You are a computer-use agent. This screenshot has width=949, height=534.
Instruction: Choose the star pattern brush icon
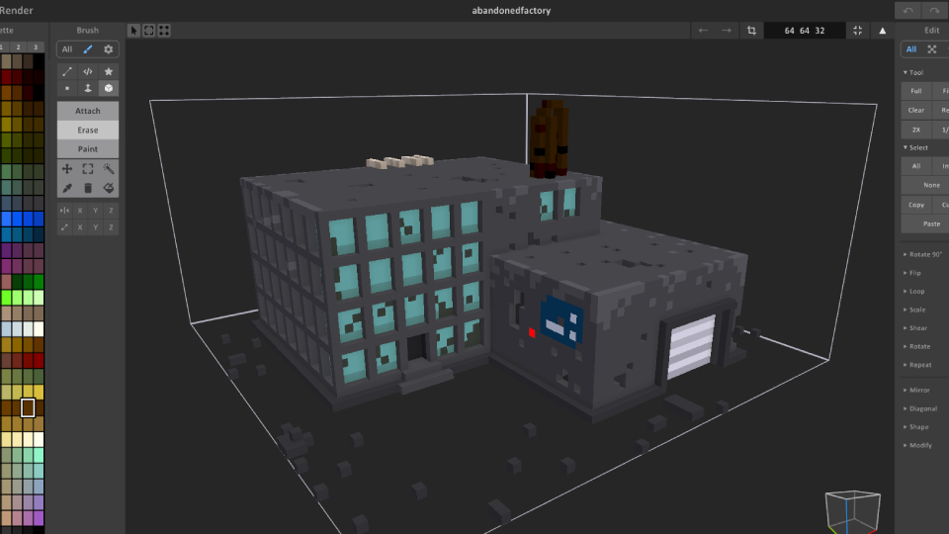(x=109, y=71)
